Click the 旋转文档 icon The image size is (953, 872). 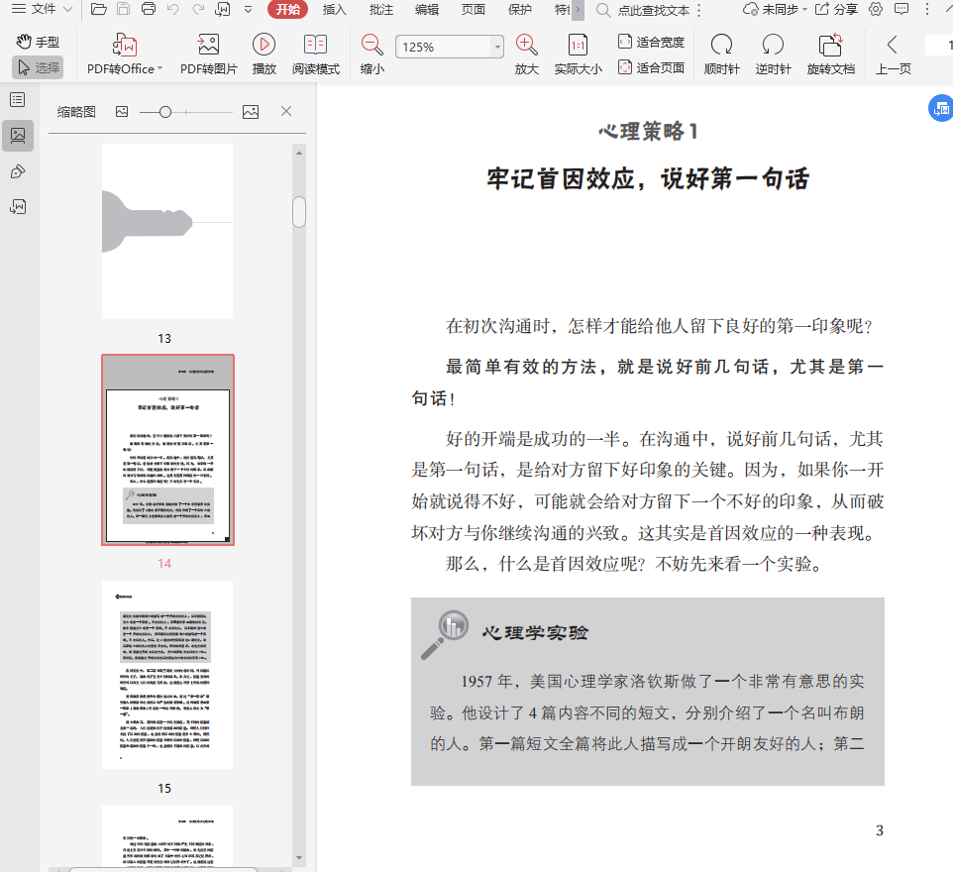coord(830,46)
